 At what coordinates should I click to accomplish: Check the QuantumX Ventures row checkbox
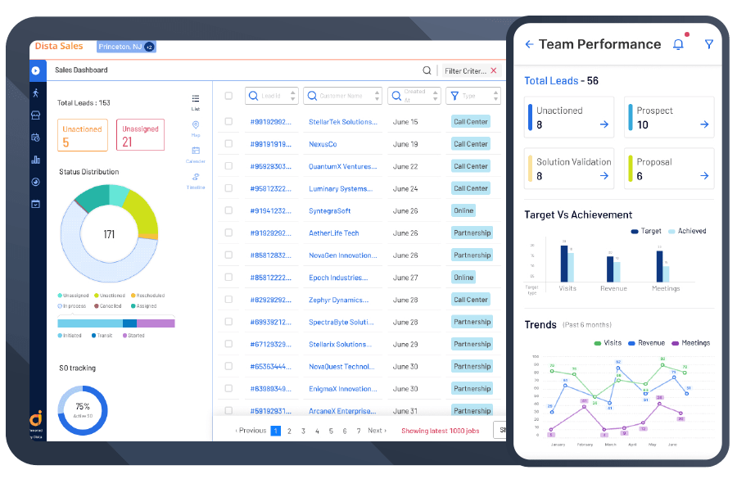click(228, 166)
